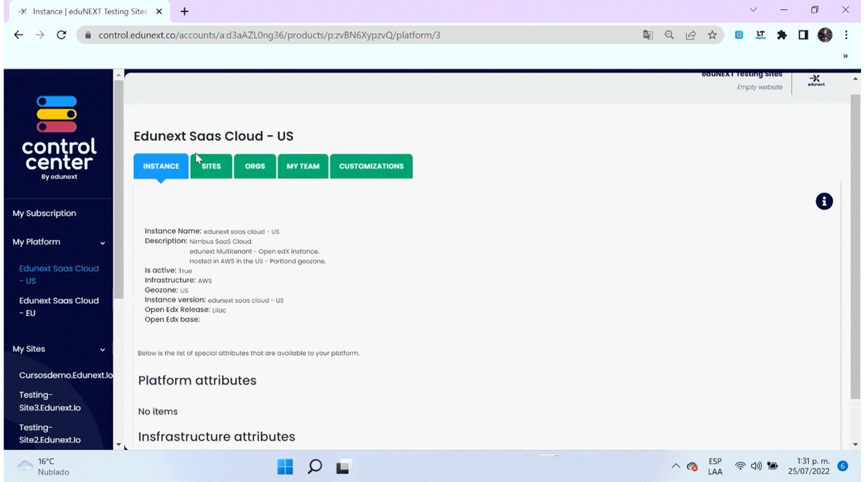Viewport: 867px width, 482px height.
Task: Open the Windows Start menu
Action: click(x=285, y=467)
